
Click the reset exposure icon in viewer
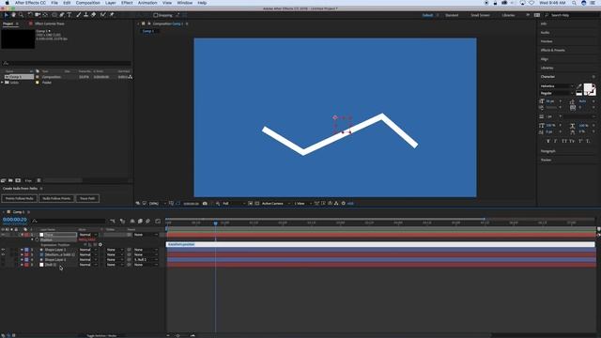click(344, 204)
